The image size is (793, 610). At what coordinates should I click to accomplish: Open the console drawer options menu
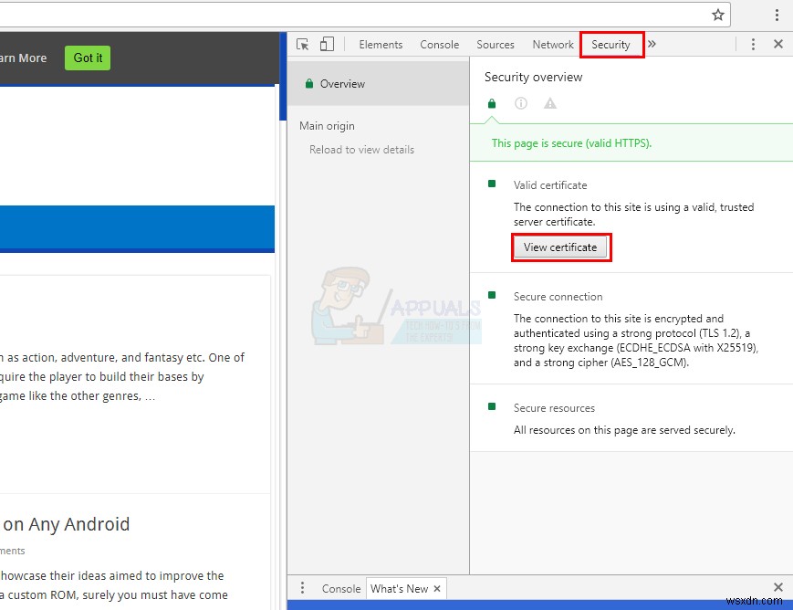coord(302,588)
